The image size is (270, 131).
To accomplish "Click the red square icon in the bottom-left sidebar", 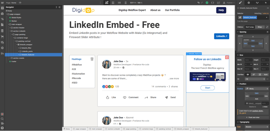I will click(2, 114).
